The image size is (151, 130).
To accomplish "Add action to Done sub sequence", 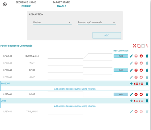I will (x=131, y=101).
